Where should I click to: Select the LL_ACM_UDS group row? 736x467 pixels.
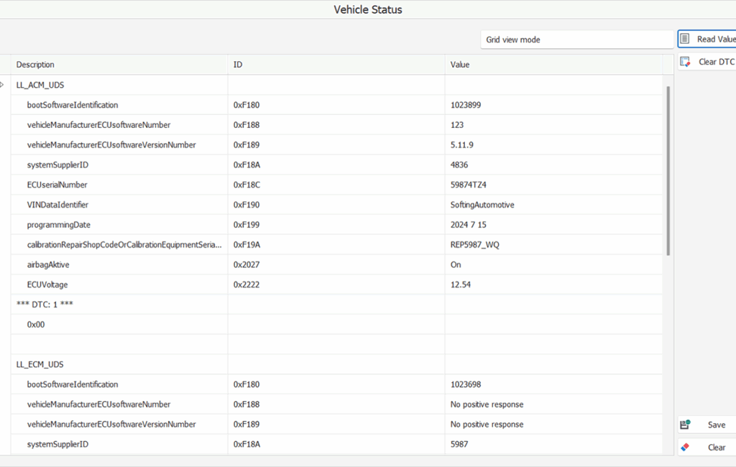pos(336,85)
